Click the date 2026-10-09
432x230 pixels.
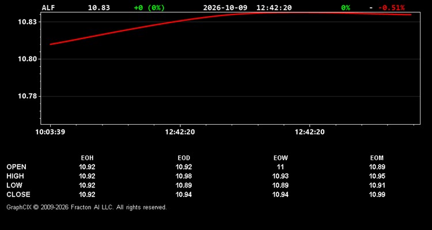[225, 7]
